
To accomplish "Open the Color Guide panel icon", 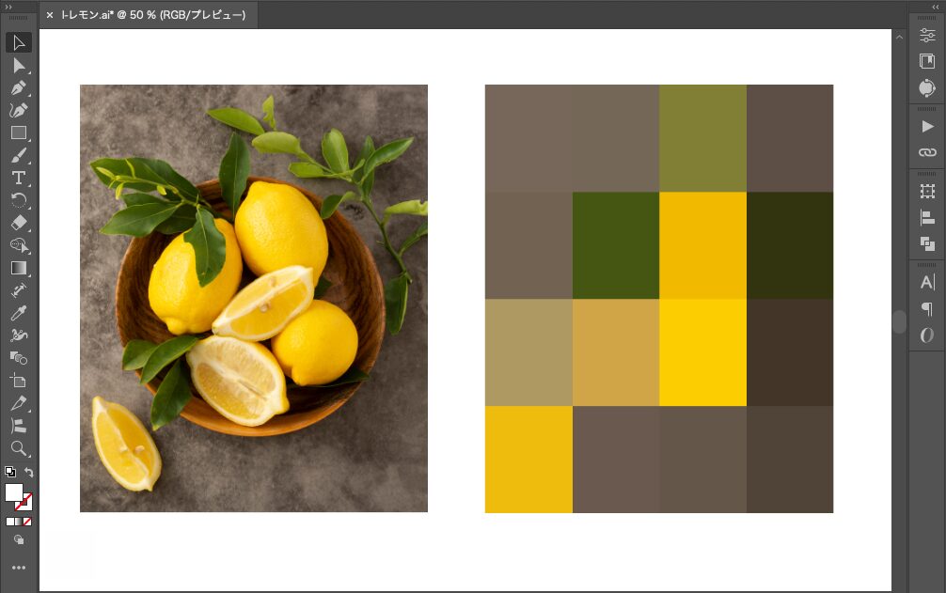I will pyautogui.click(x=927, y=88).
